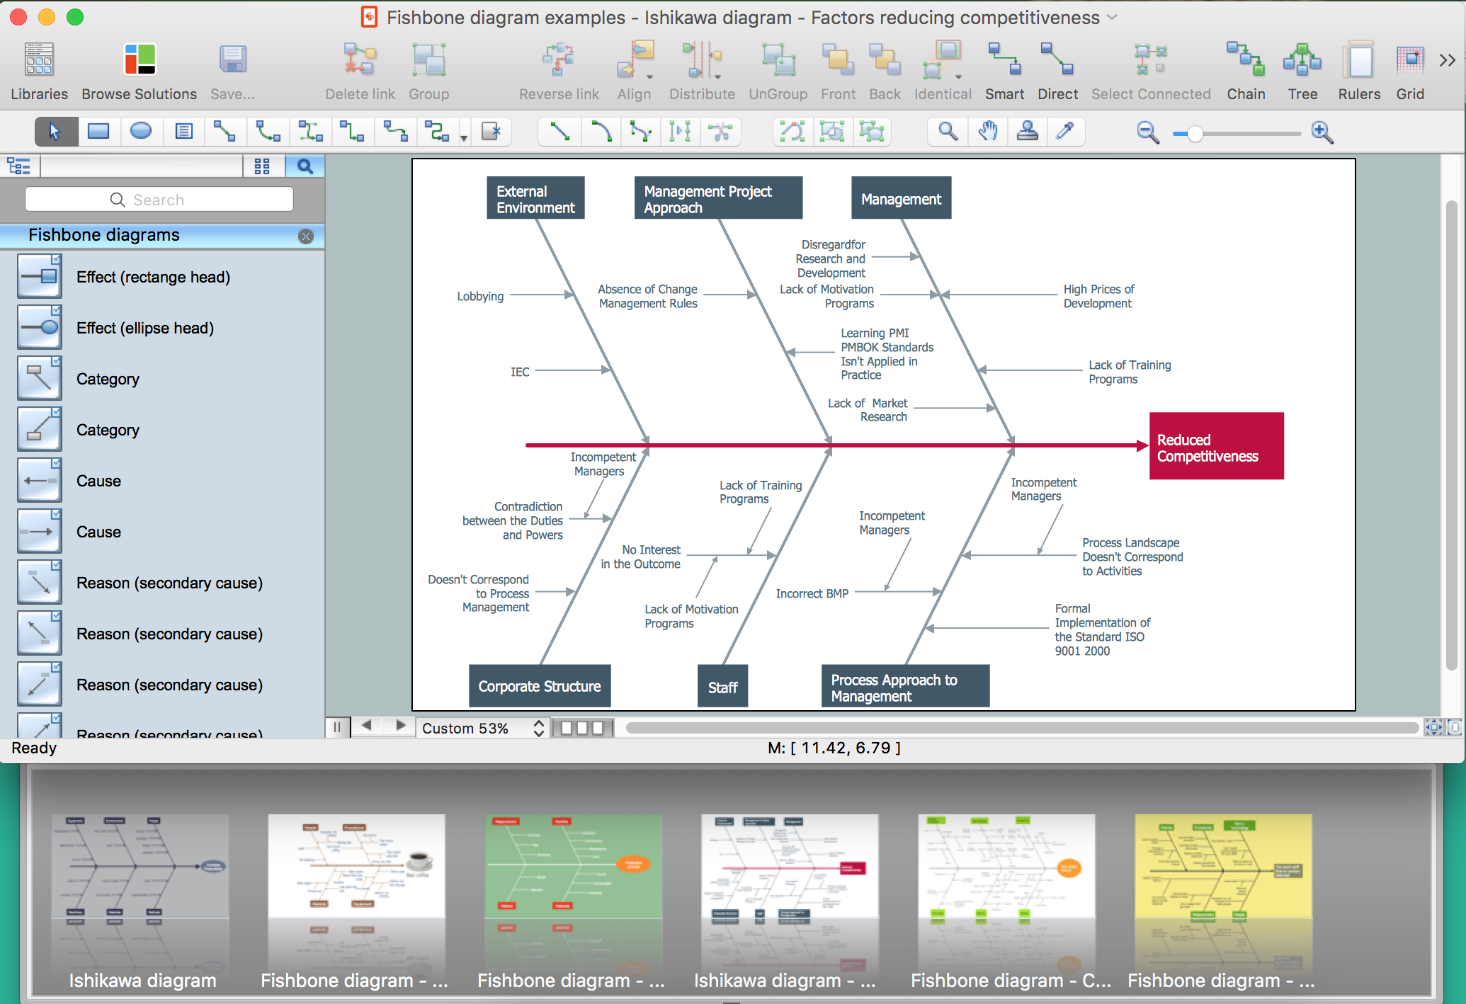Click Reverse link icon

click(559, 60)
